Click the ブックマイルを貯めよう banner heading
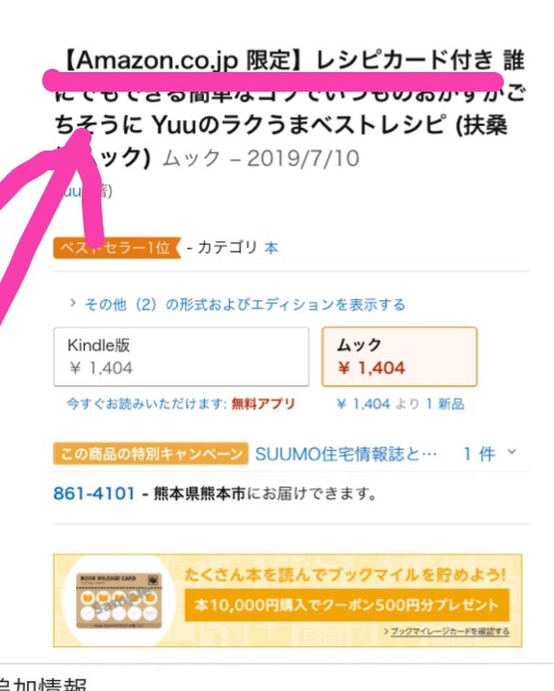This screenshot has width=554, height=691. click(x=345, y=575)
